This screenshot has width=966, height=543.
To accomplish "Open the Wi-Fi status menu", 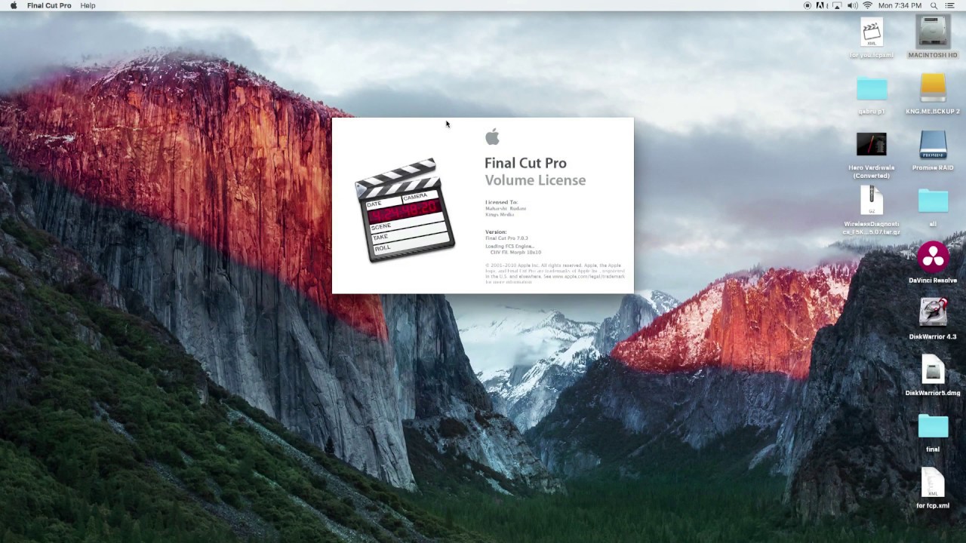I will [x=868, y=5].
